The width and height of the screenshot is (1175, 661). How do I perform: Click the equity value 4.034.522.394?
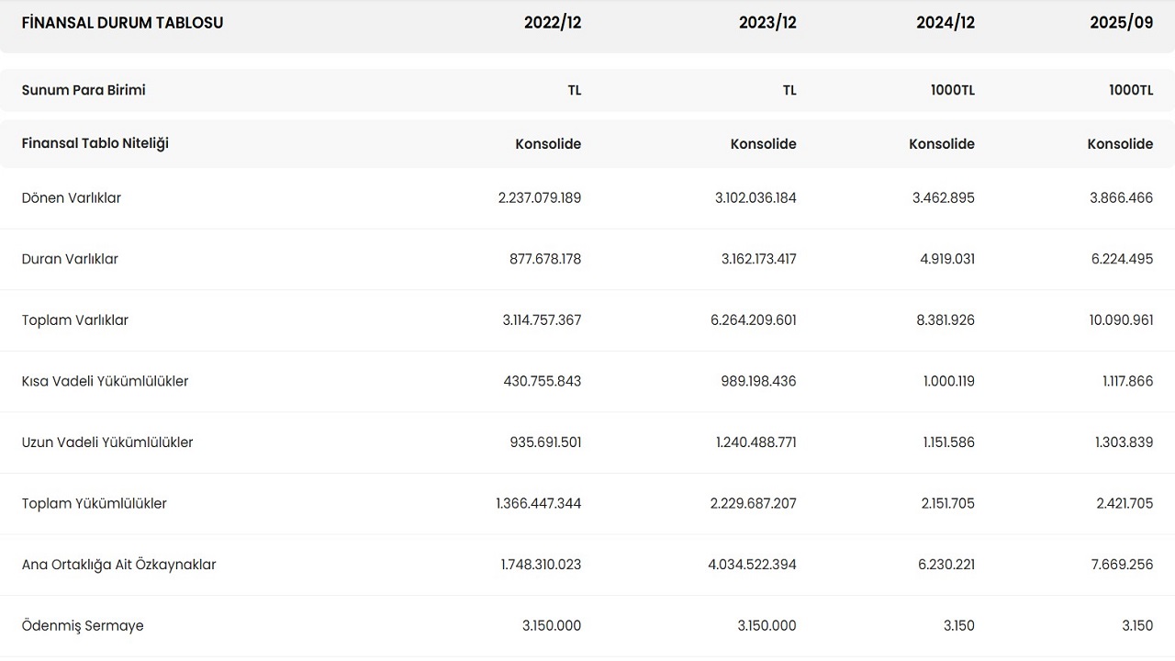point(752,565)
